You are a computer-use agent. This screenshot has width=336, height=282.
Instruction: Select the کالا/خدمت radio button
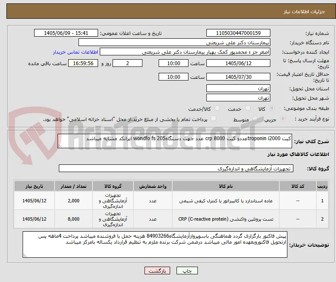(x=217, y=108)
